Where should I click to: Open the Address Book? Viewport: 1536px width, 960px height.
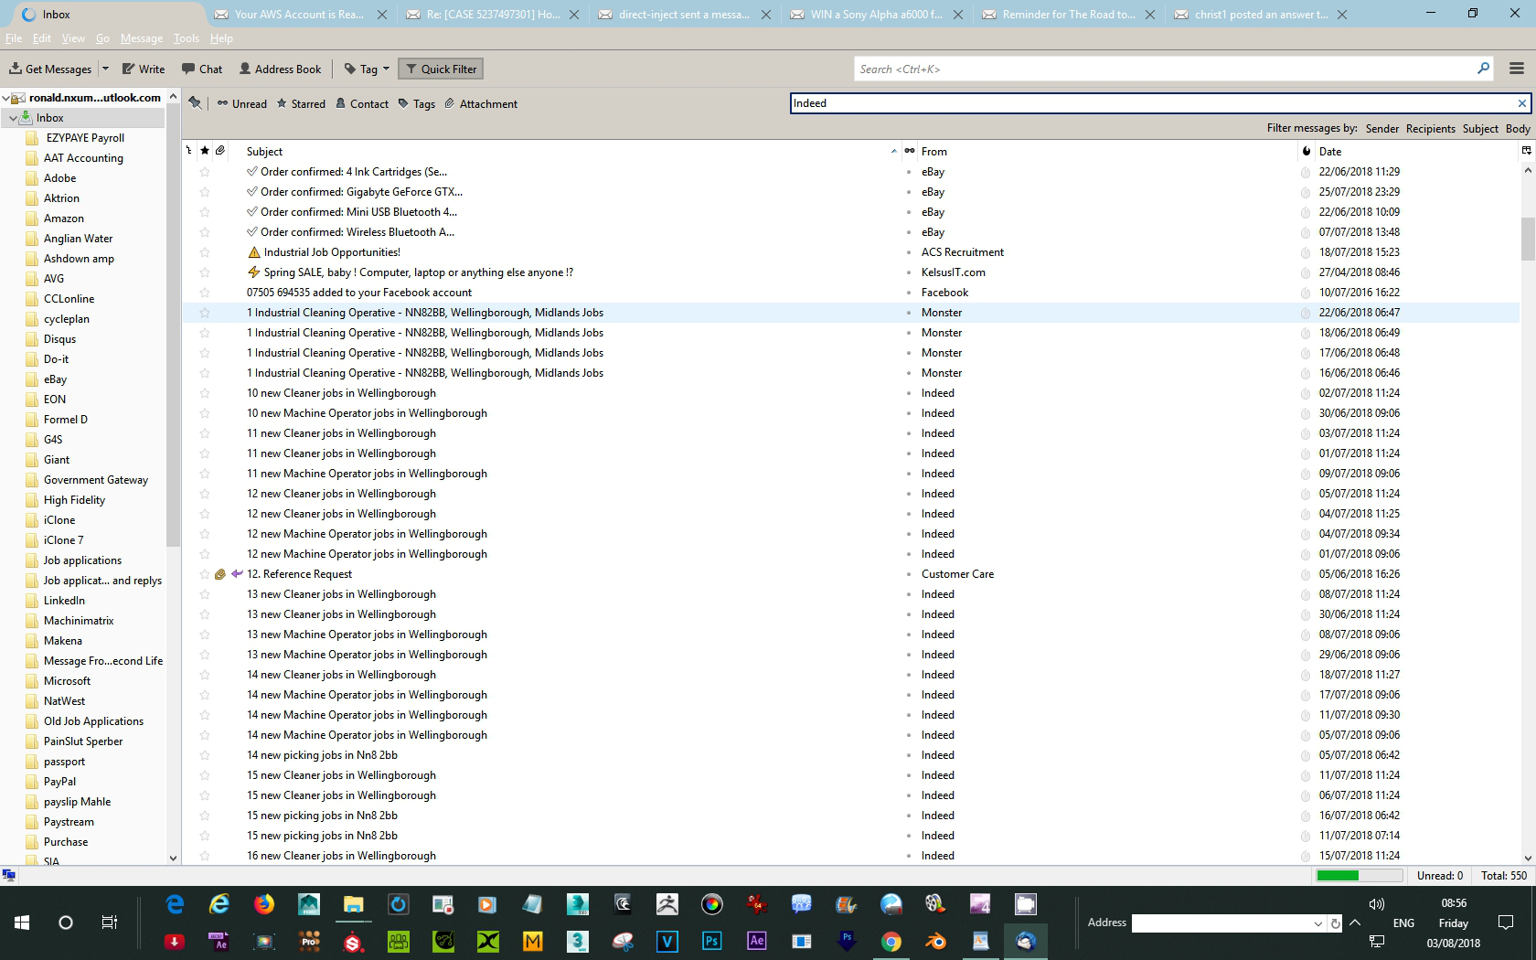pyautogui.click(x=280, y=69)
